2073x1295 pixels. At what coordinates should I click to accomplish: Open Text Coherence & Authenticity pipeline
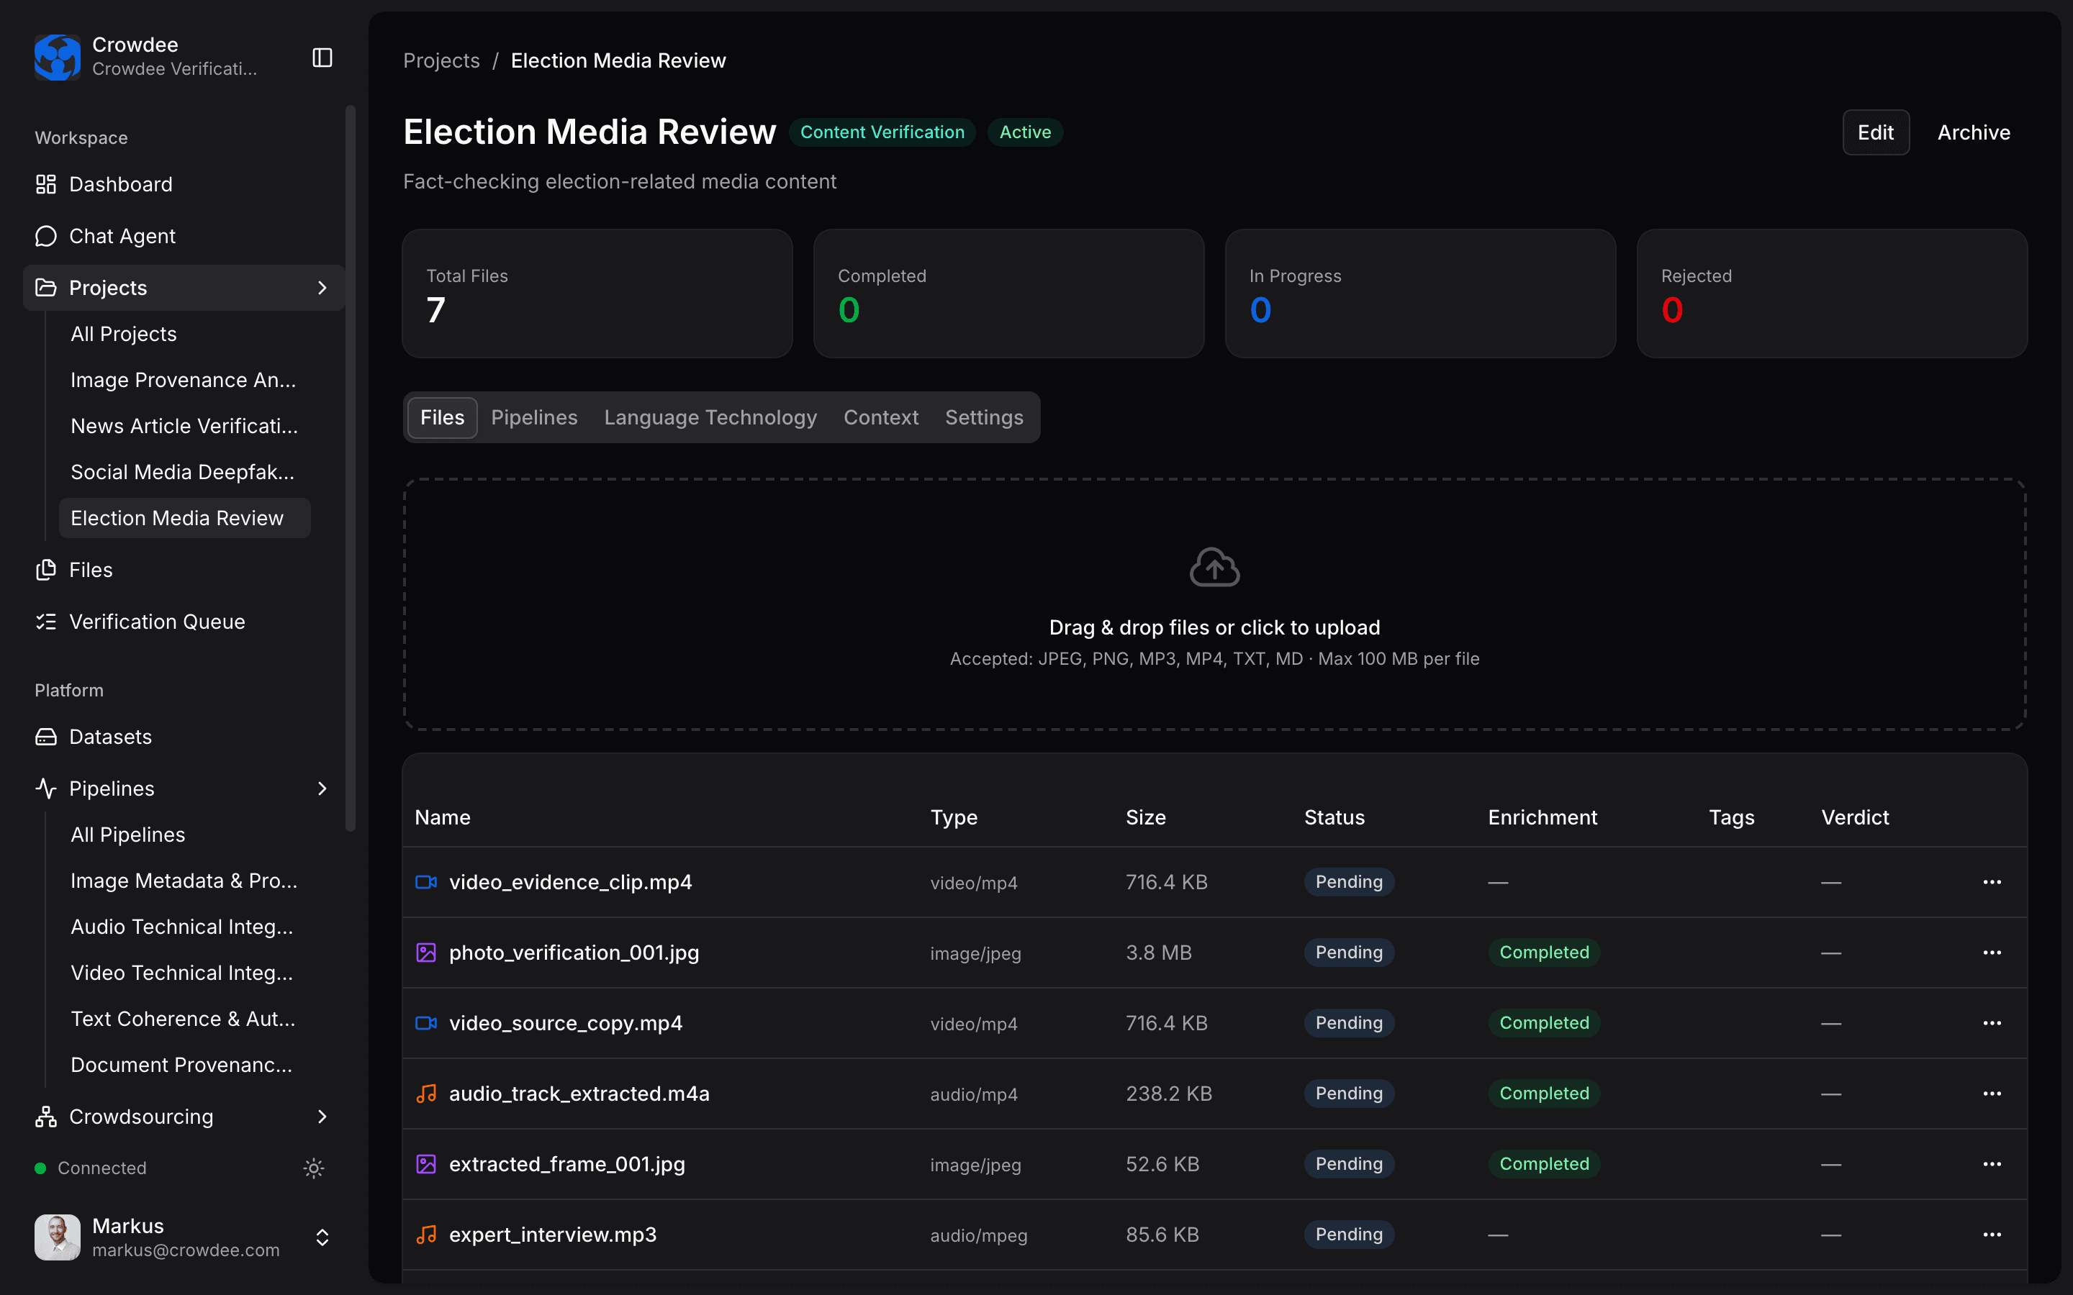coord(185,1019)
